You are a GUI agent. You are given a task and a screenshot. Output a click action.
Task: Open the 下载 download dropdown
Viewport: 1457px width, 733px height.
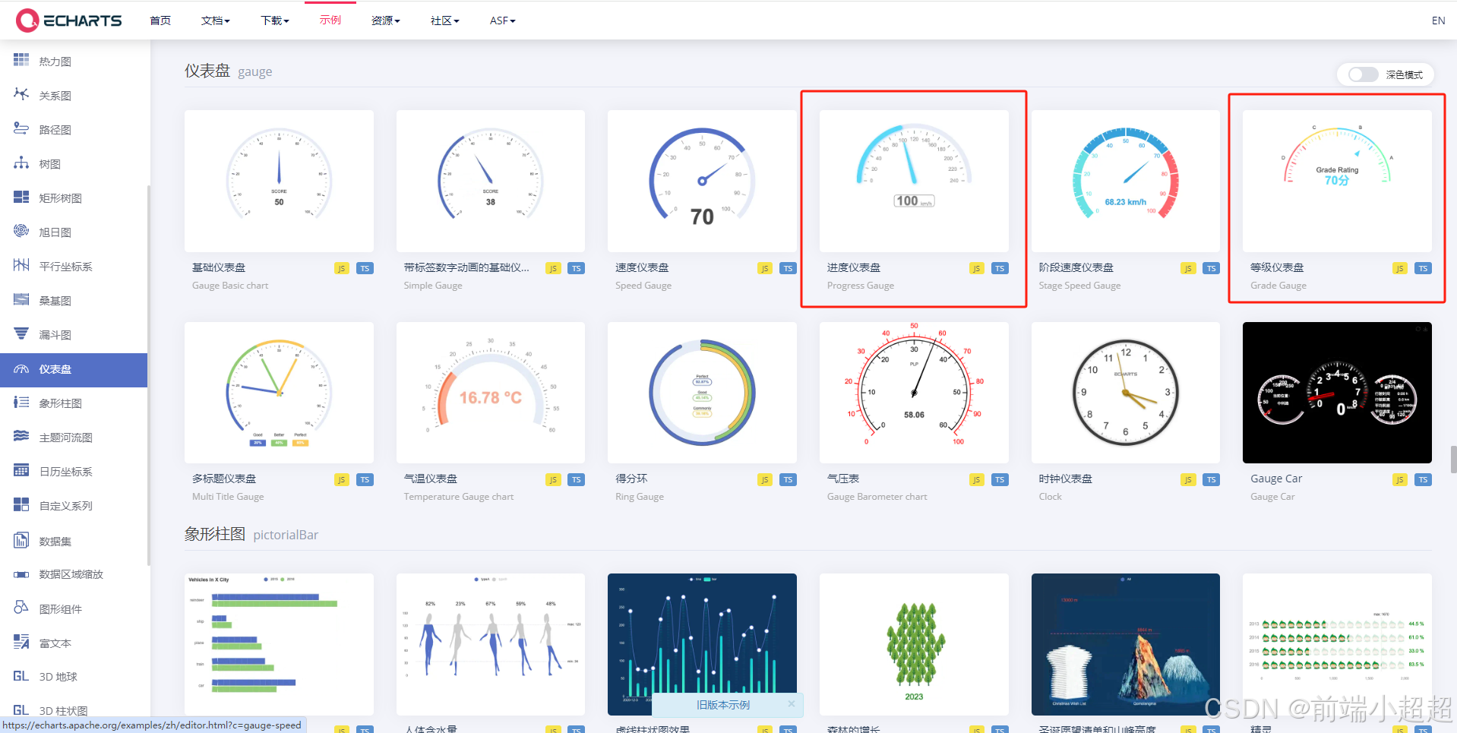pos(274,21)
